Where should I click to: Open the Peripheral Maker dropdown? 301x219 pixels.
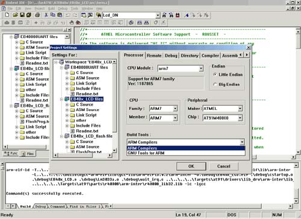click(240, 109)
